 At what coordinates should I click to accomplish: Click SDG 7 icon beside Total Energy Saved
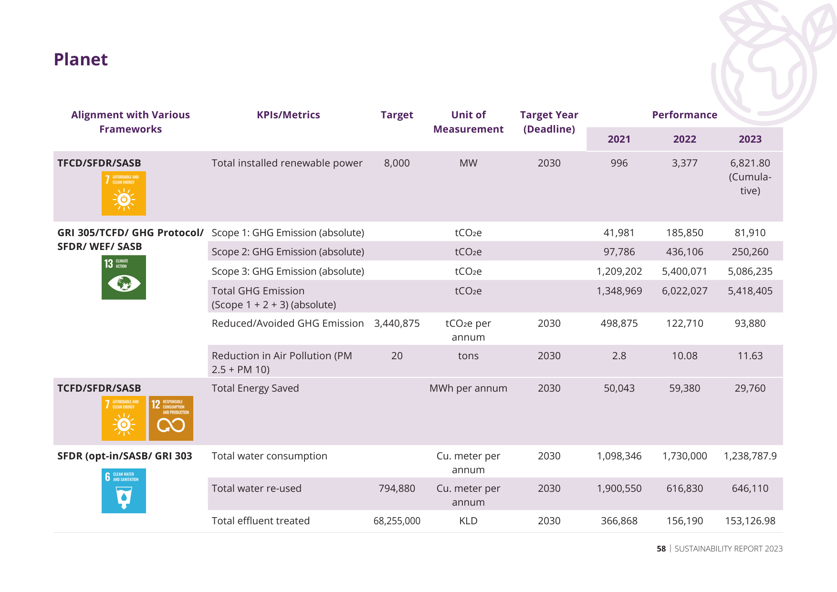[x=124, y=418]
